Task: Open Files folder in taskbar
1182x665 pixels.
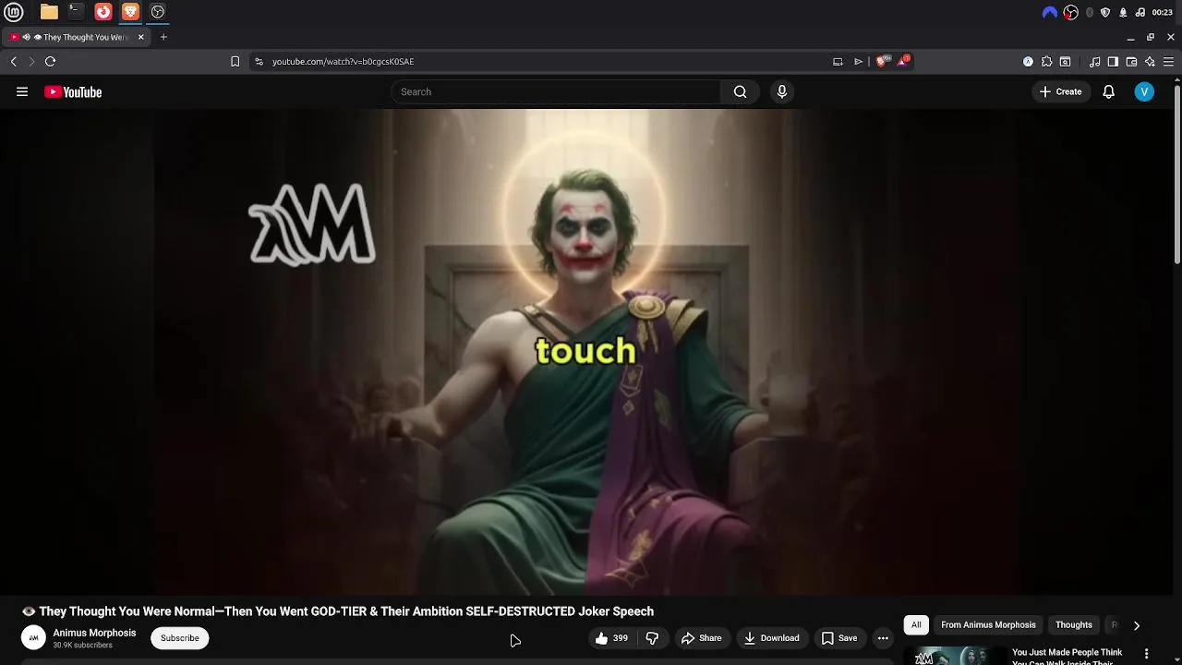Action: pos(49,12)
